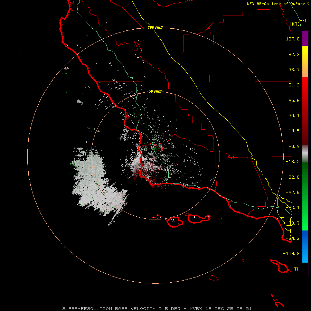Screen dimensions: 311x311
Task: Click the VEL legend title
Action: pos(303,20)
